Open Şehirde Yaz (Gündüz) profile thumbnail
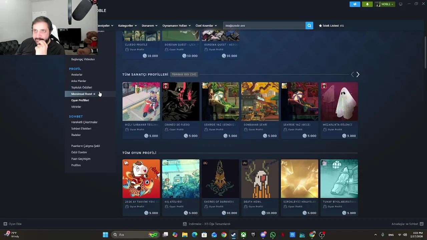Viewport: 427px width, 240px height. tap(220, 102)
